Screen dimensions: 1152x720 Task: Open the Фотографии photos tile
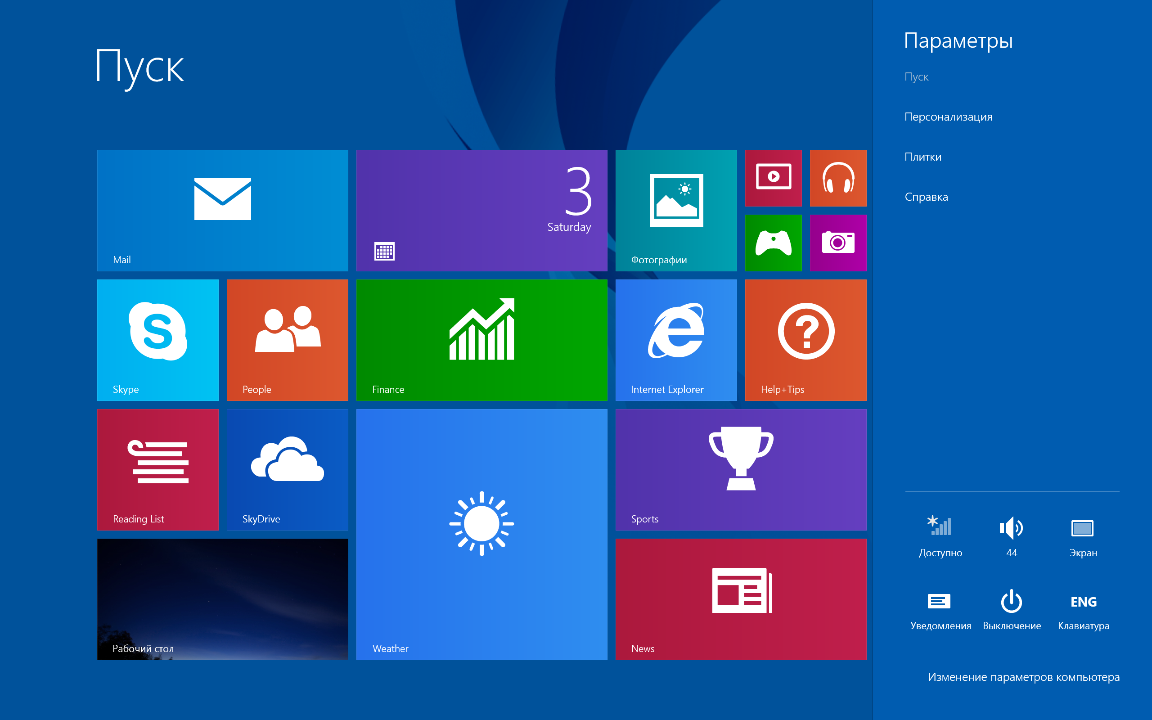click(676, 211)
